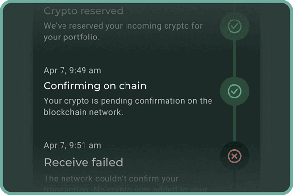
Task: Open the "Confirming on chain" step title
Action: [95, 86]
